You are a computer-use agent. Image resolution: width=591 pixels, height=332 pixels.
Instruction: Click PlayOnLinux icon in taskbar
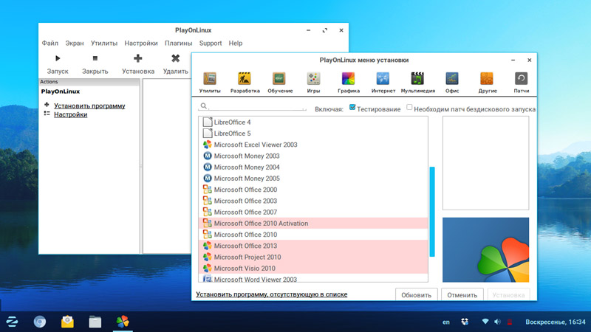click(123, 322)
